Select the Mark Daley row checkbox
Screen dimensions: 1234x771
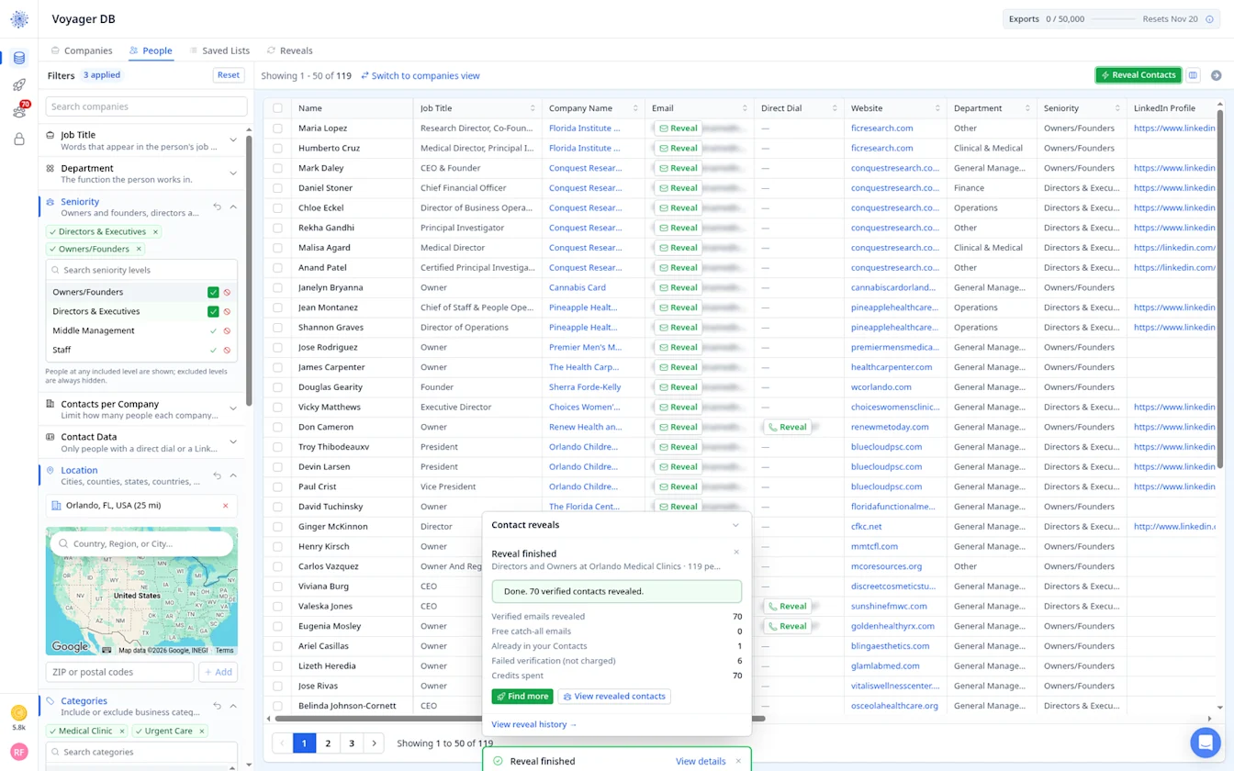point(277,168)
